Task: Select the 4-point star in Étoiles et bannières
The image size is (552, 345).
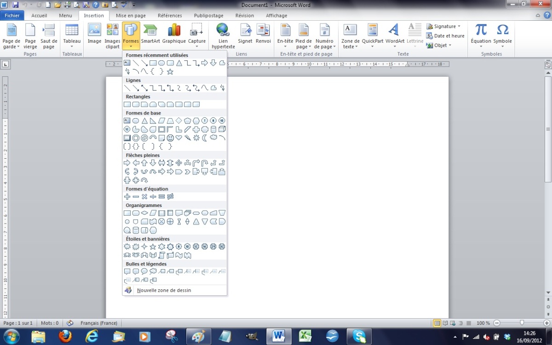Action: [144, 247]
